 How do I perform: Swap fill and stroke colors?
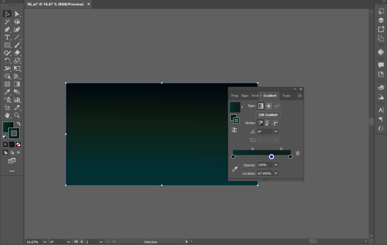(19, 124)
